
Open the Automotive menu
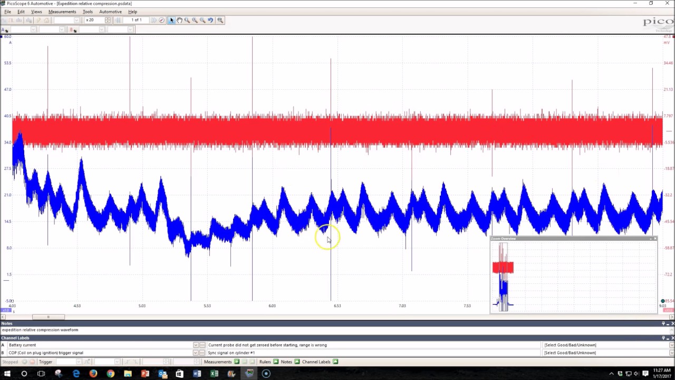pyautogui.click(x=110, y=12)
